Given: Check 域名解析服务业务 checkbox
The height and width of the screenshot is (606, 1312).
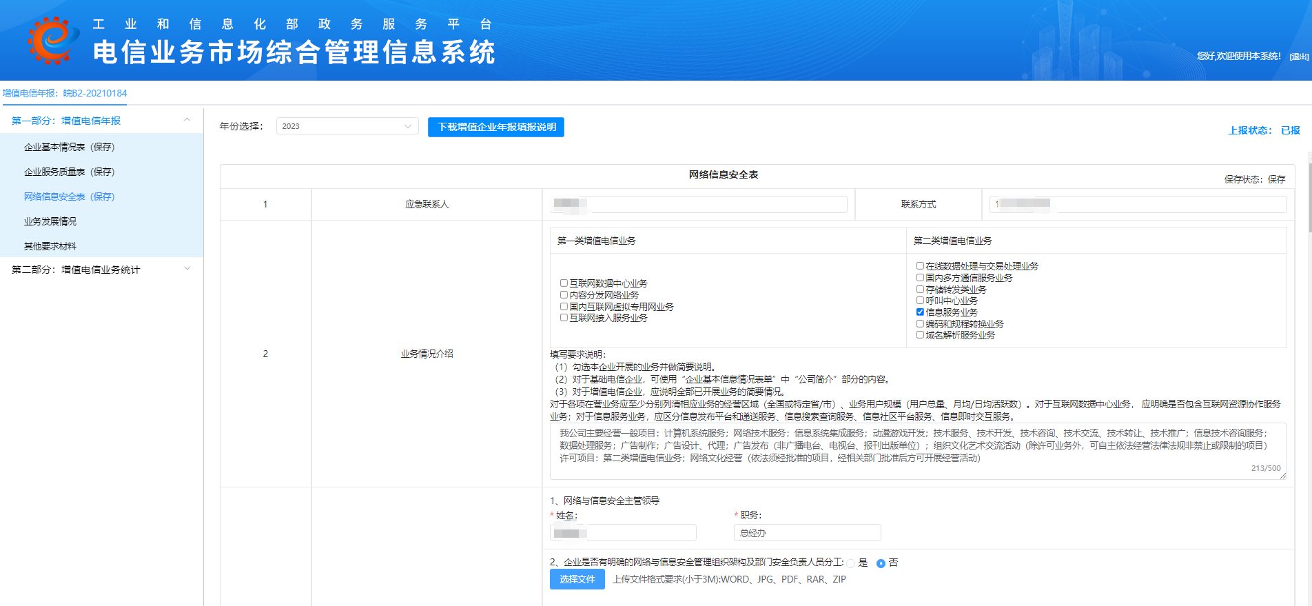Looking at the screenshot, I should (x=920, y=334).
